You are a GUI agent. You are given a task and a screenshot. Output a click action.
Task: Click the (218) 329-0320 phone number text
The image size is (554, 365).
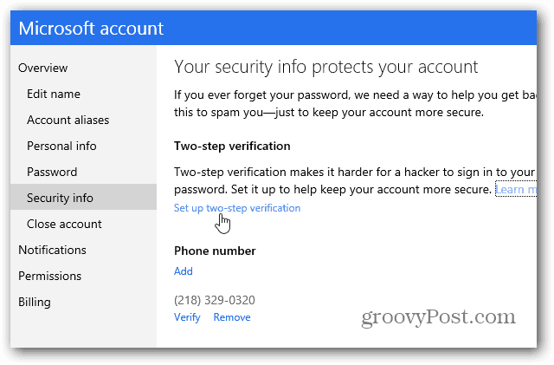(x=215, y=300)
